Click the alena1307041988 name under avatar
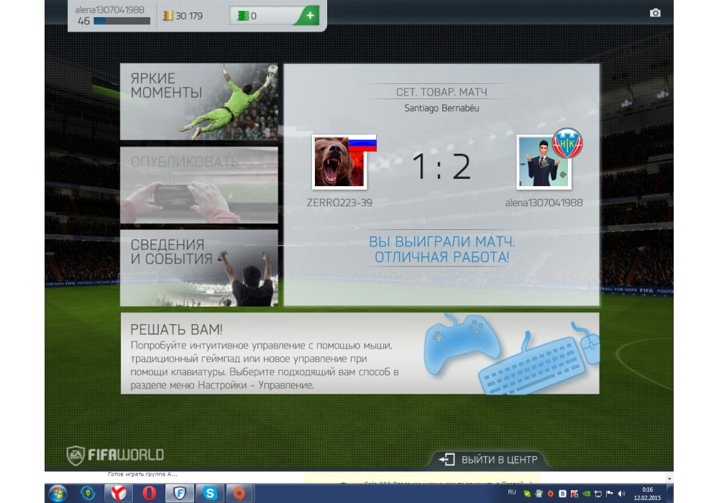This screenshot has width=719, height=503. tap(544, 203)
